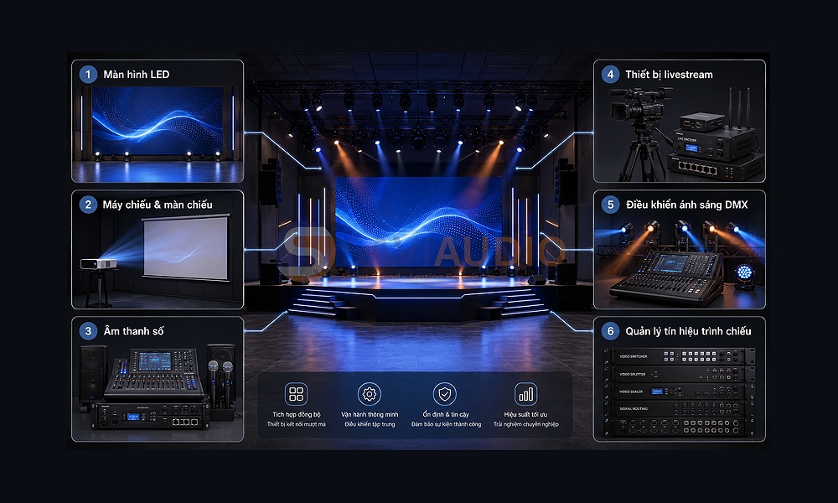Viewport: 838px width, 503px height.
Task: Click the "SIGNAL ROUTING" rack label
Action: point(634,408)
